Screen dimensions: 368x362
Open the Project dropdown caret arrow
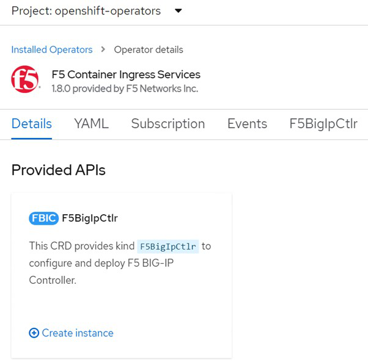click(x=178, y=10)
